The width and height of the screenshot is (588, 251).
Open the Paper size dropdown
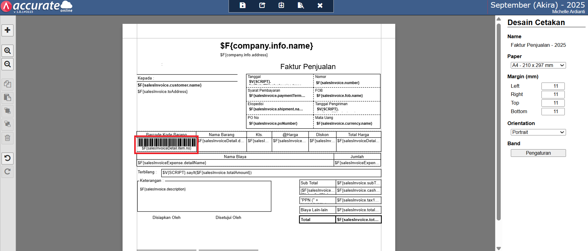[538, 65]
